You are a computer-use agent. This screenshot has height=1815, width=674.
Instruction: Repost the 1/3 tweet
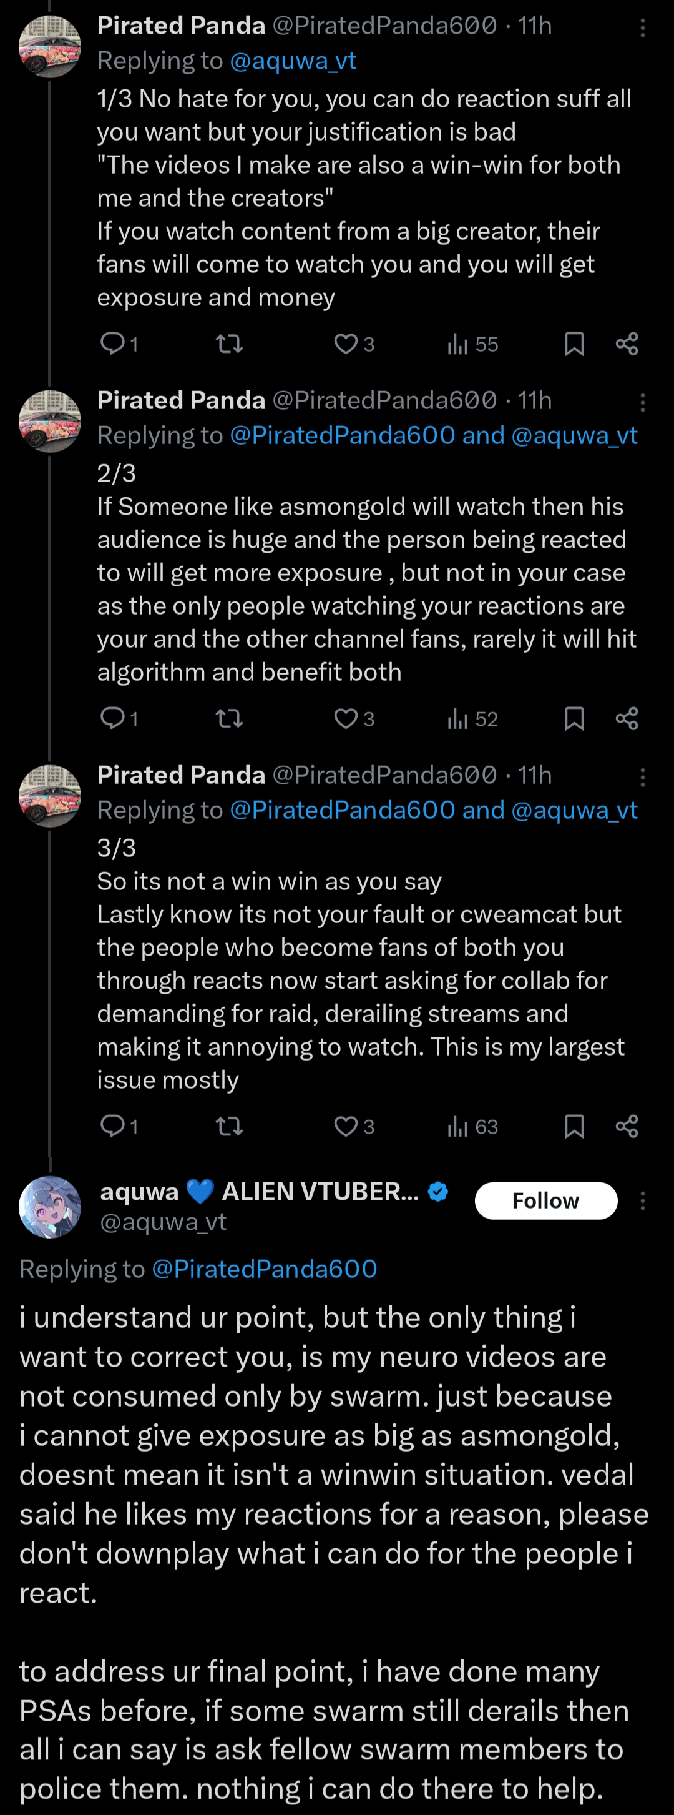click(x=229, y=344)
